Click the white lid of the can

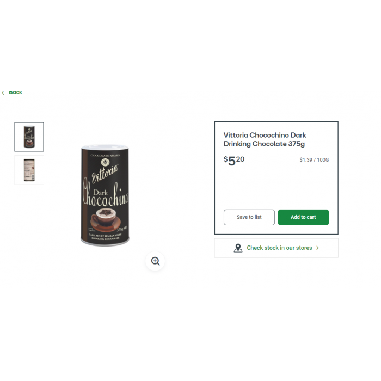tap(105, 147)
